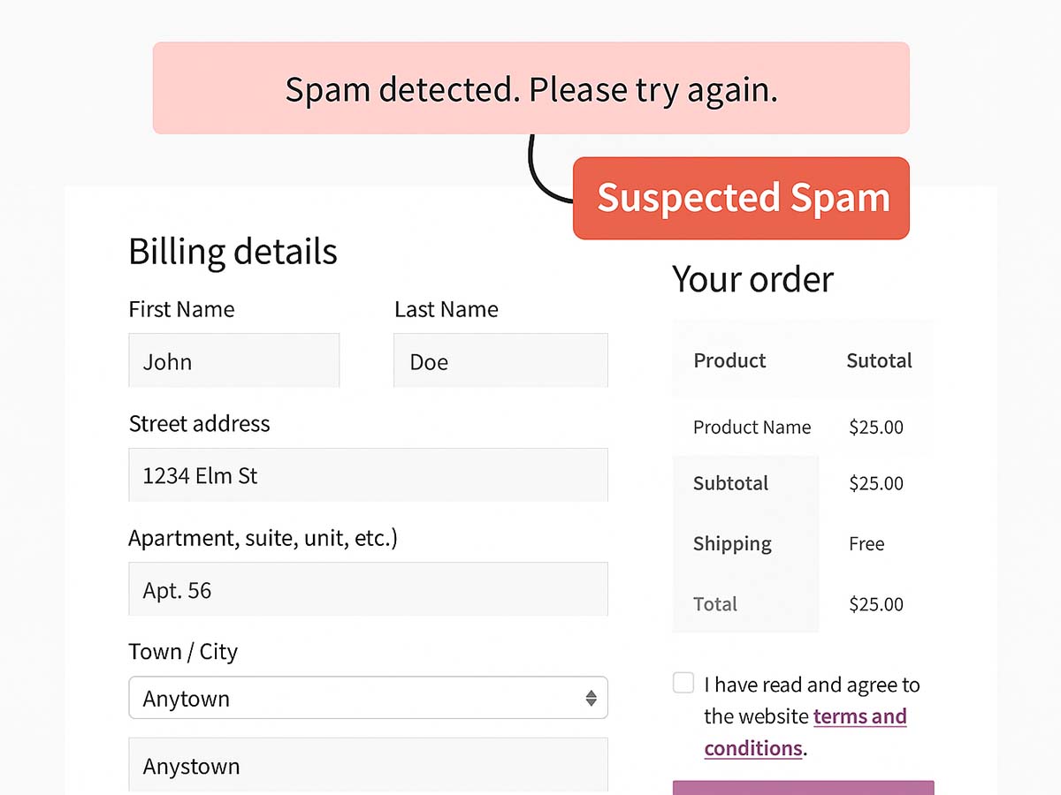Click the Street address field with 1234 Elm St

pos(368,474)
